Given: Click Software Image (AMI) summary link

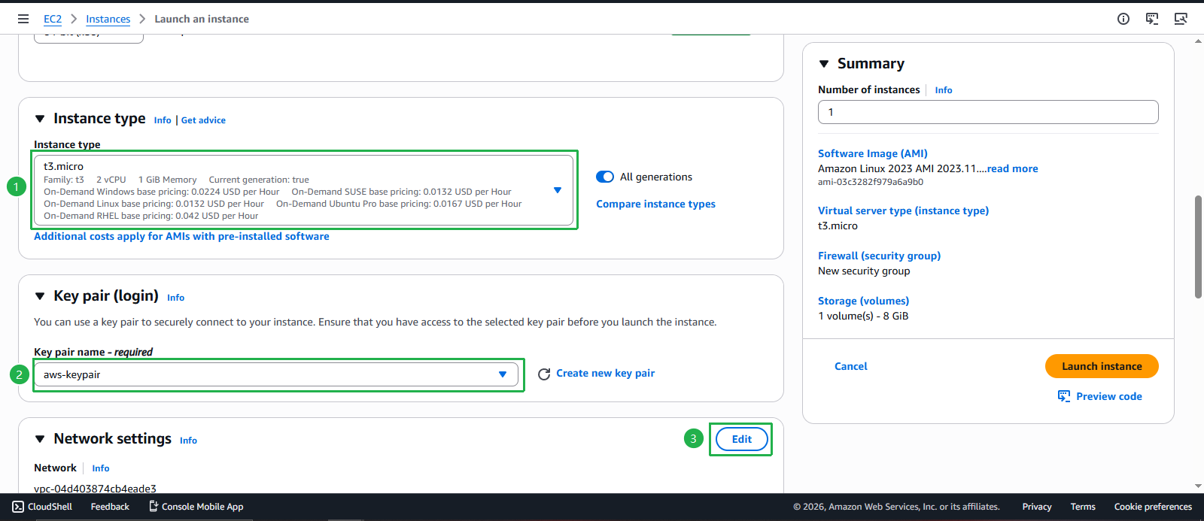Looking at the screenshot, I should pos(873,153).
